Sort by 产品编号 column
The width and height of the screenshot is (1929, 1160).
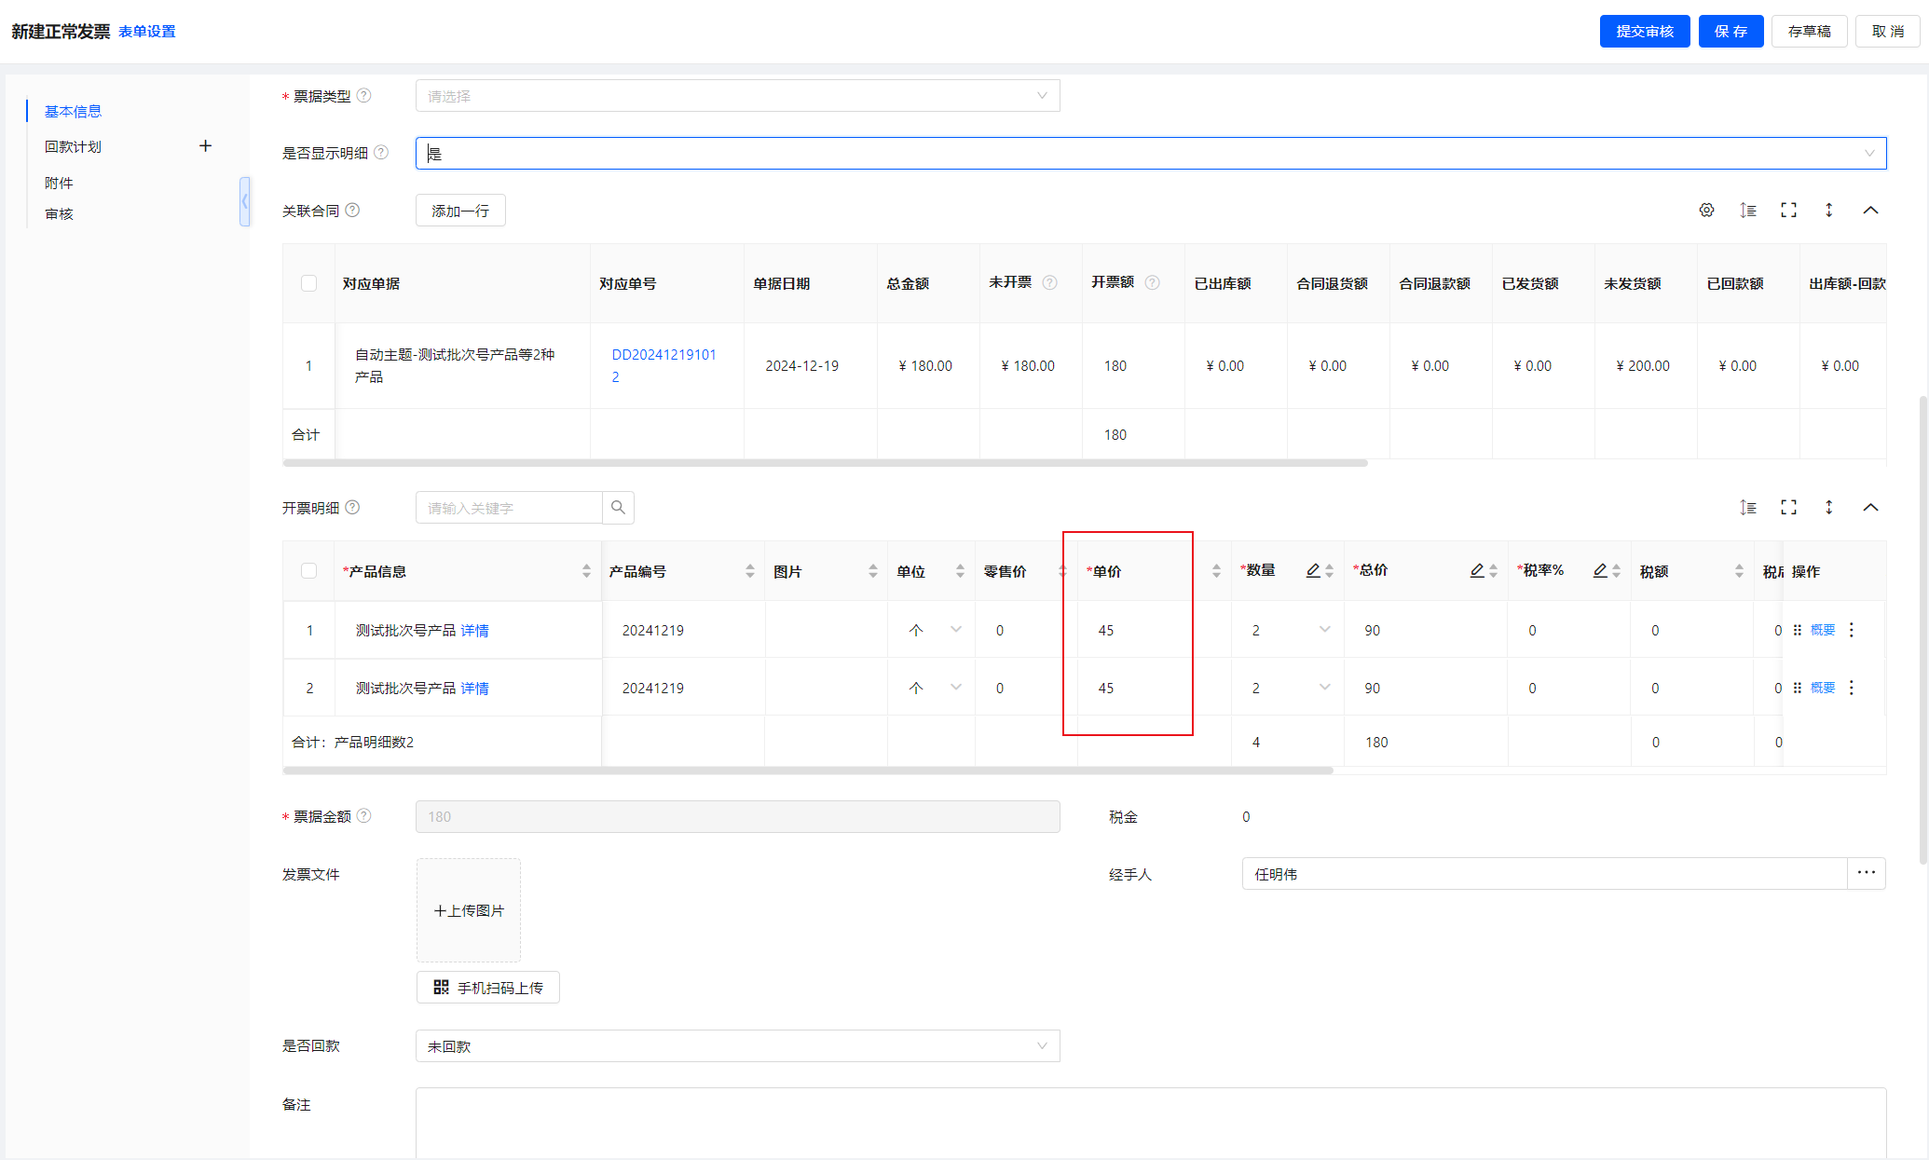click(750, 571)
